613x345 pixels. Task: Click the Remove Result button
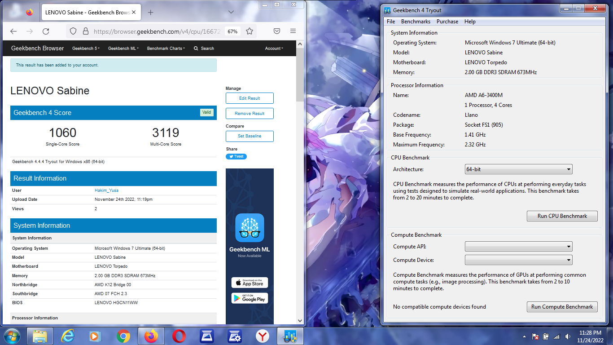[x=250, y=114]
